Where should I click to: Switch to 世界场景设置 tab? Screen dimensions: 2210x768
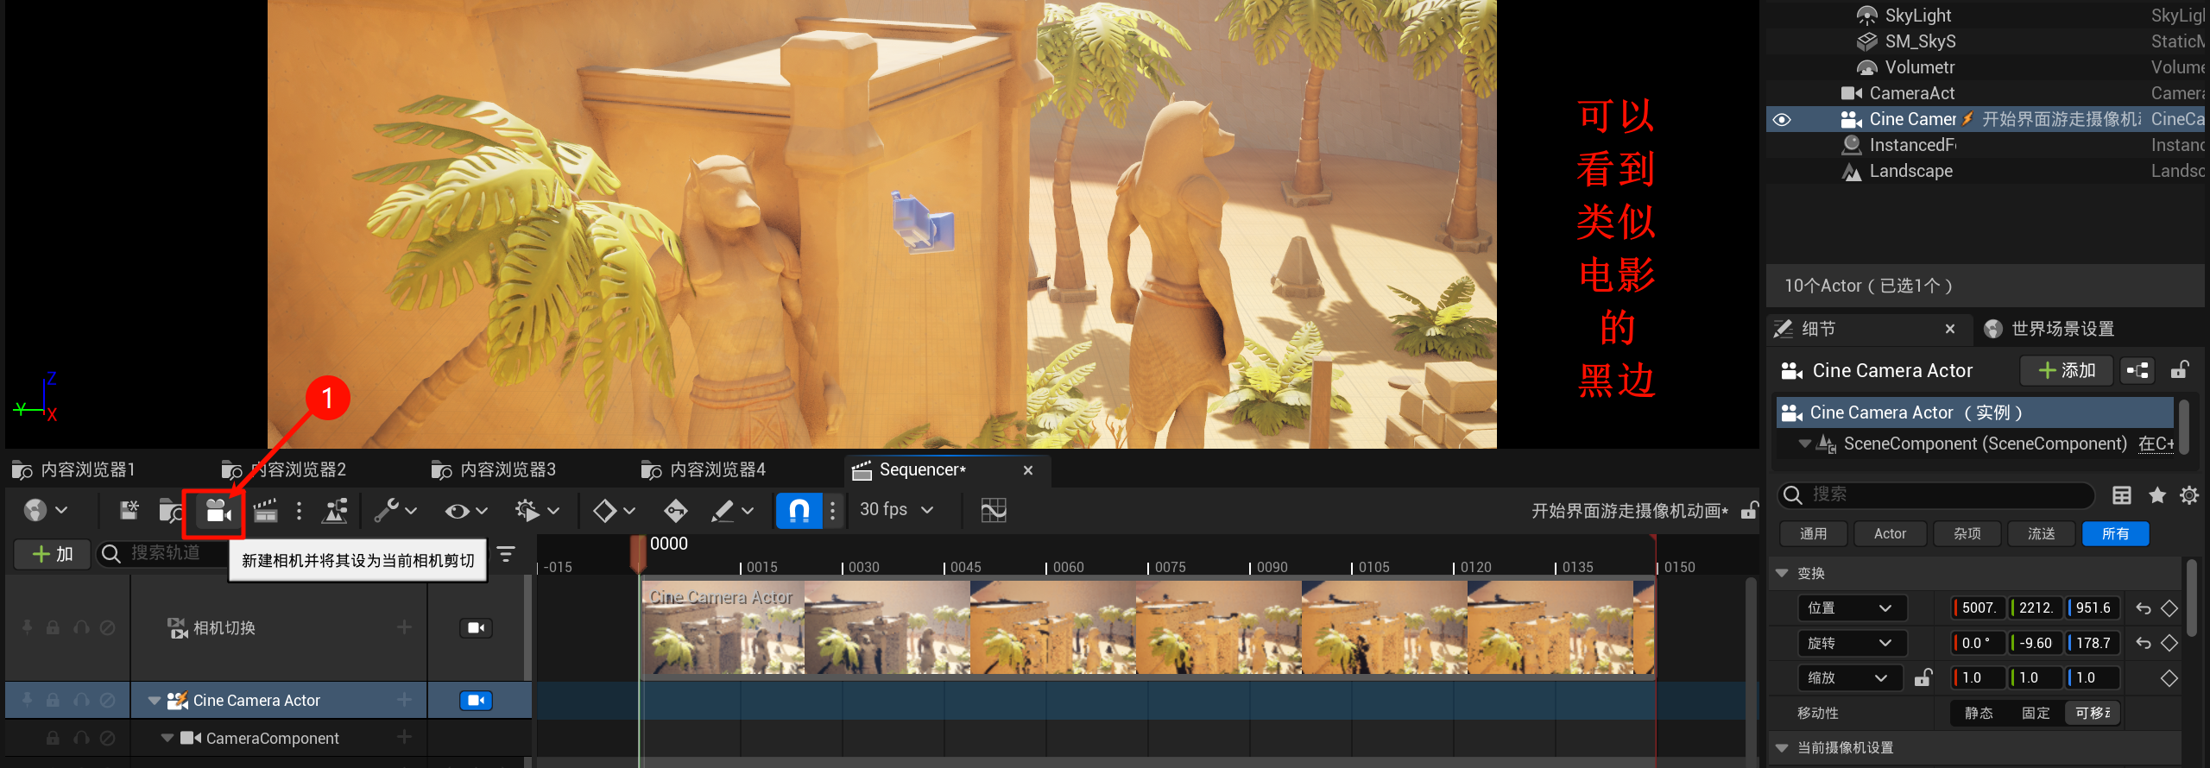pos(2062,329)
